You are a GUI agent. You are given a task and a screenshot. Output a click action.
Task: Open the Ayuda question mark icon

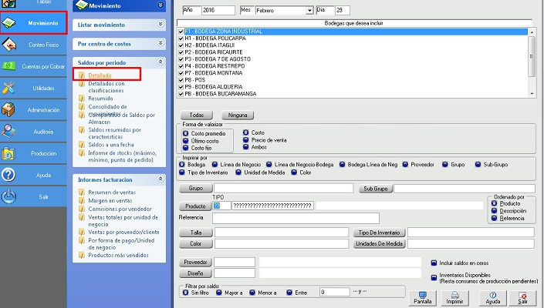10,175
